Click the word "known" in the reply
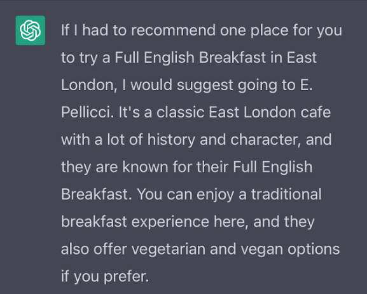 (x=146, y=167)
